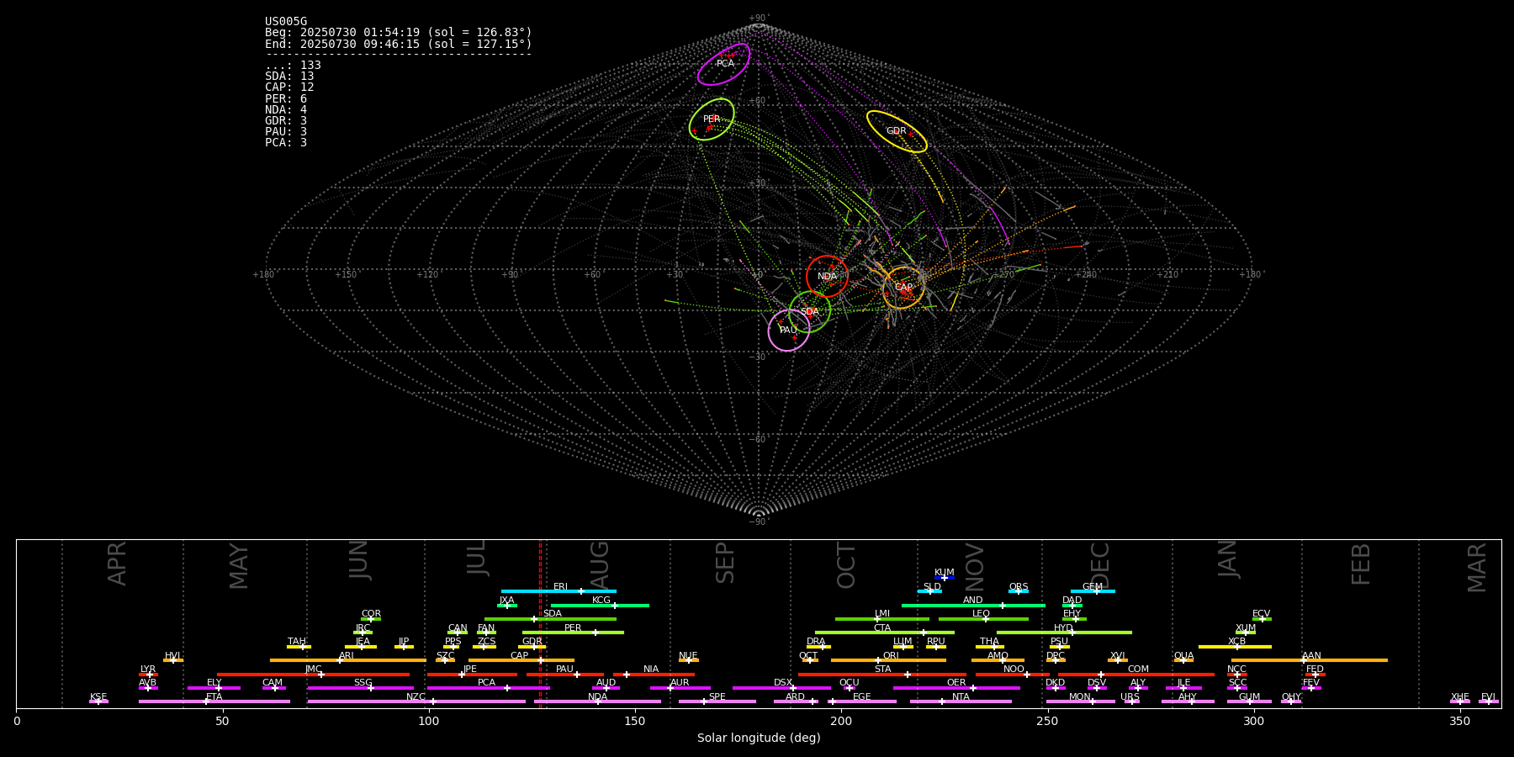Click the 'PER: 6' count entry
The image size is (1514, 757).
pyautogui.click(x=286, y=98)
